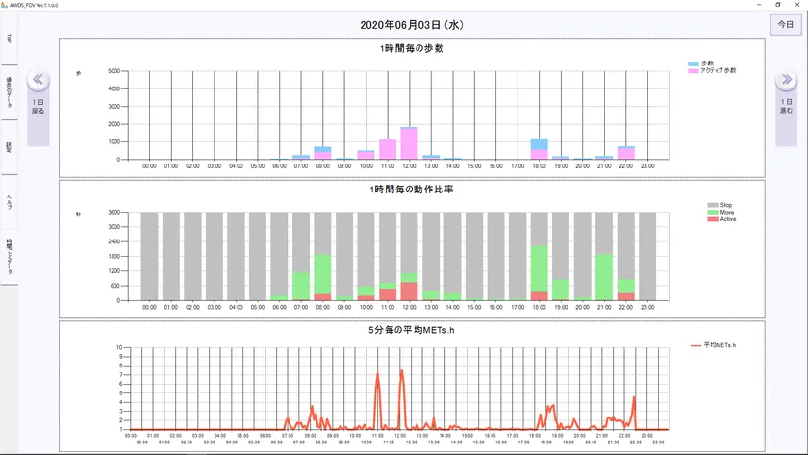Click the 11:00 pink bar in the steps chart
The image size is (808, 455).
coord(388,149)
